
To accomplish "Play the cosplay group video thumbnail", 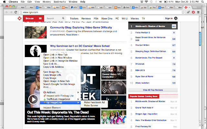I will [x=104, y=120].
